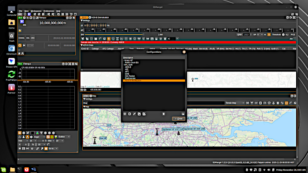
Task: Toggle the orange loop button in FileInput
Action: point(20,45)
